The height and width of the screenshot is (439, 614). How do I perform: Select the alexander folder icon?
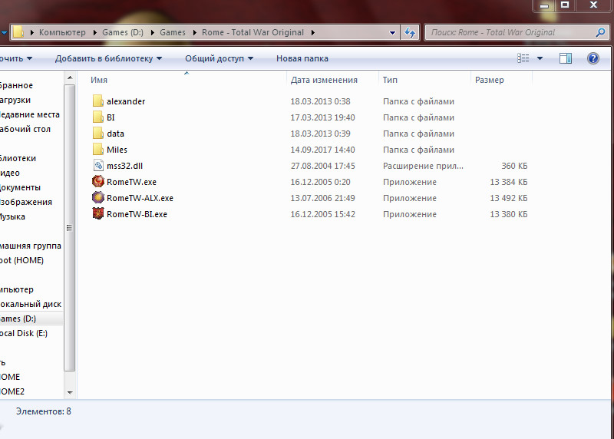click(x=97, y=101)
